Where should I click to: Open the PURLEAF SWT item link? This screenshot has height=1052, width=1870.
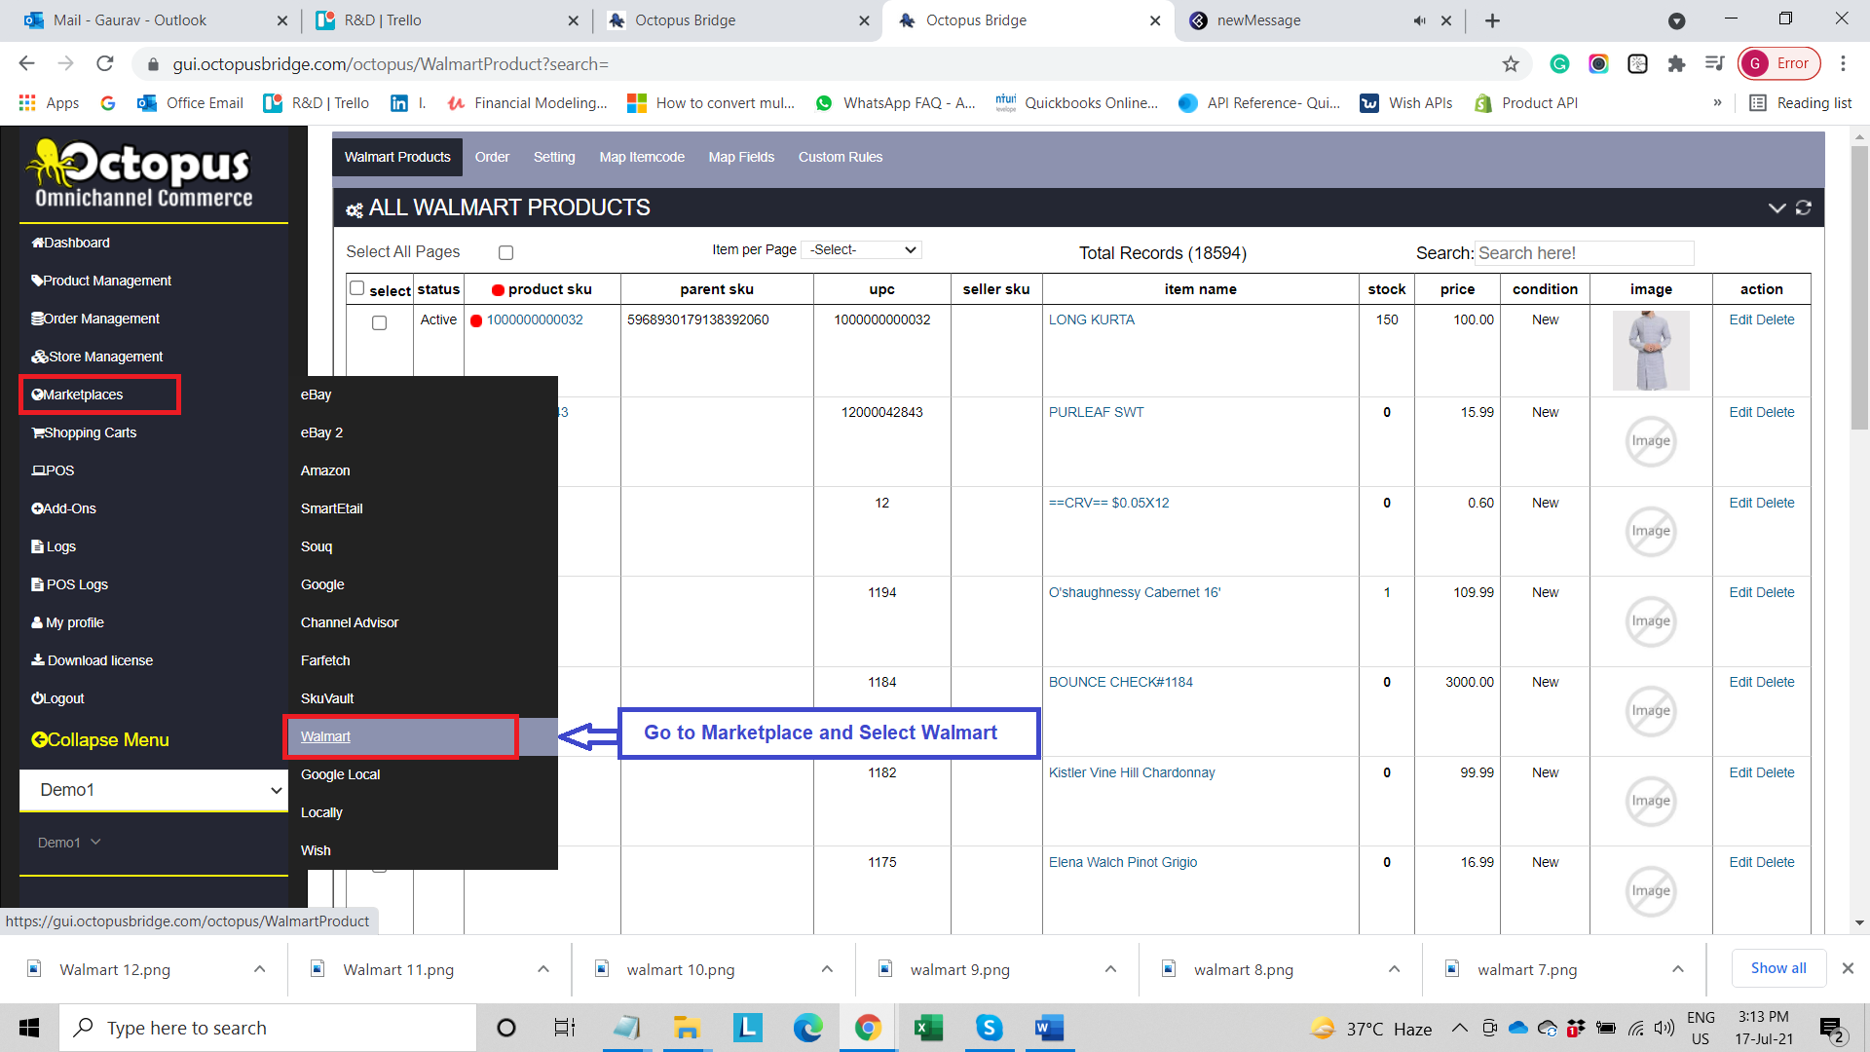[1096, 412]
